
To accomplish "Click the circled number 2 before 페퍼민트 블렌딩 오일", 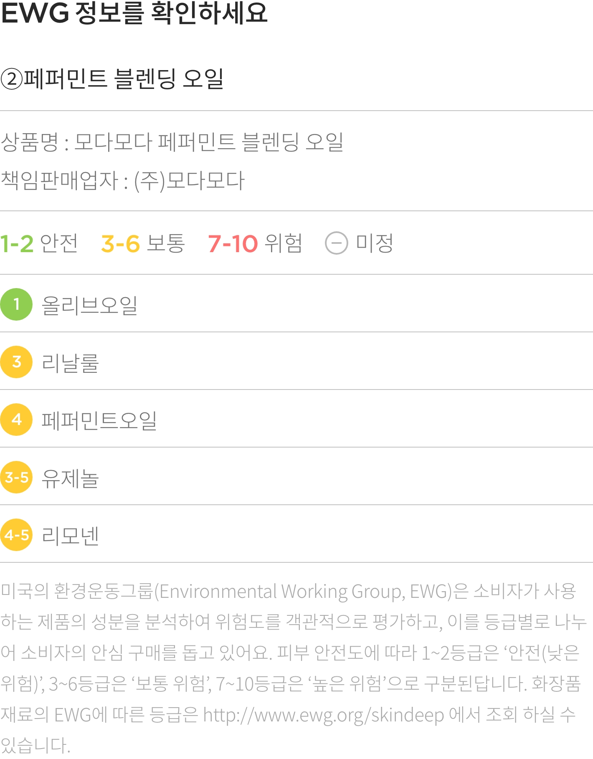I will [11, 79].
